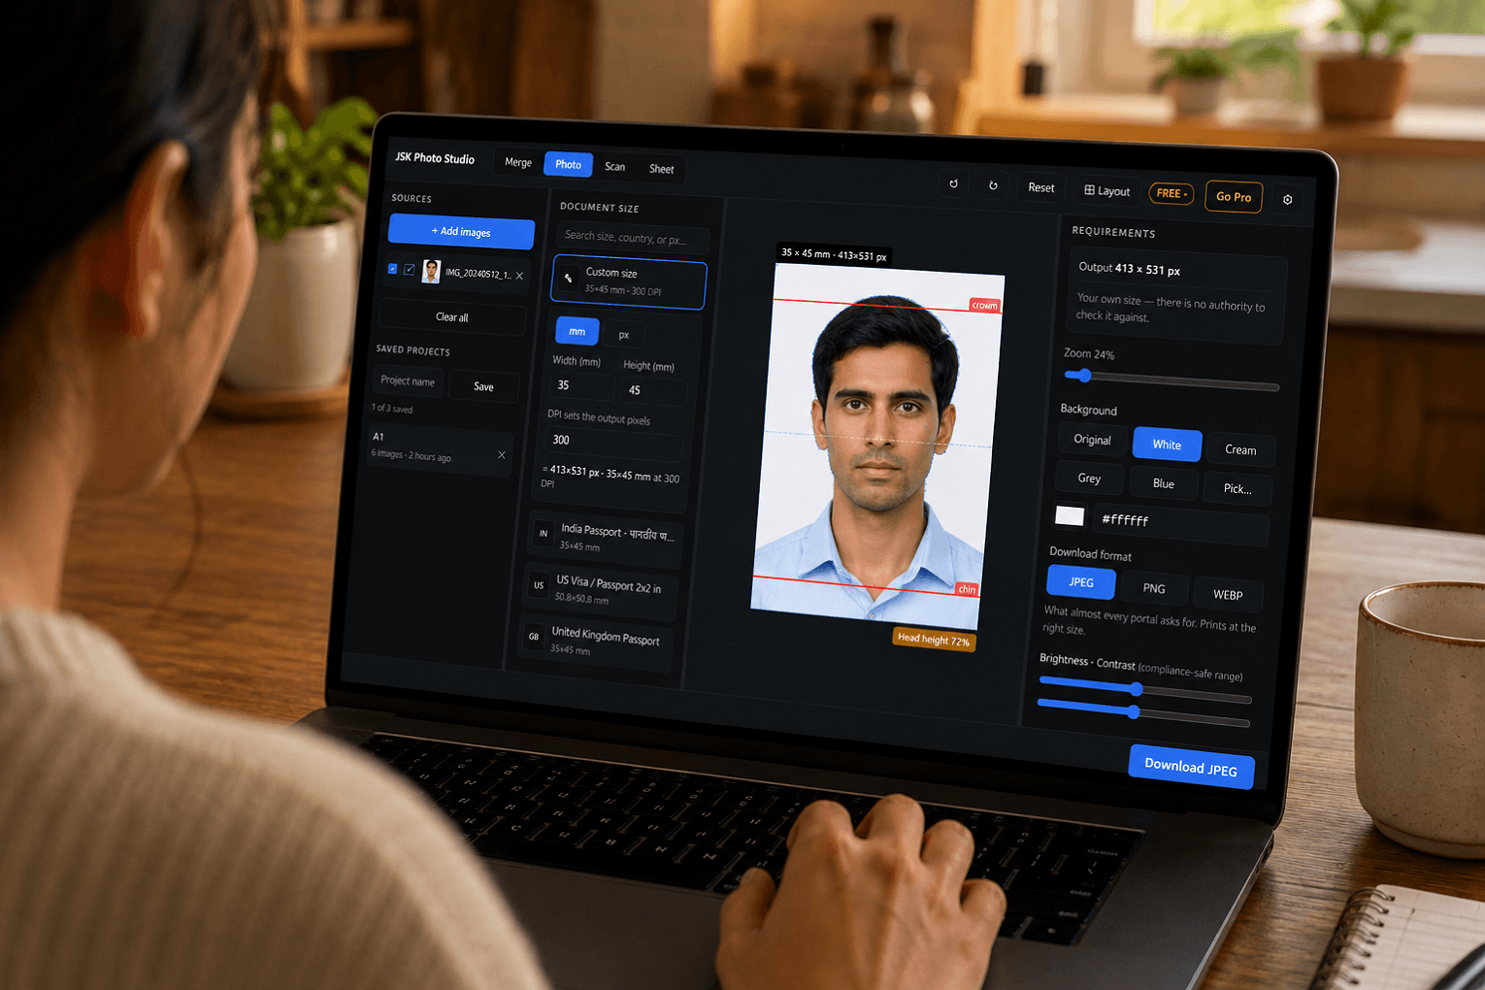Click the + Add images button
The width and height of the screenshot is (1485, 990).
tap(462, 232)
